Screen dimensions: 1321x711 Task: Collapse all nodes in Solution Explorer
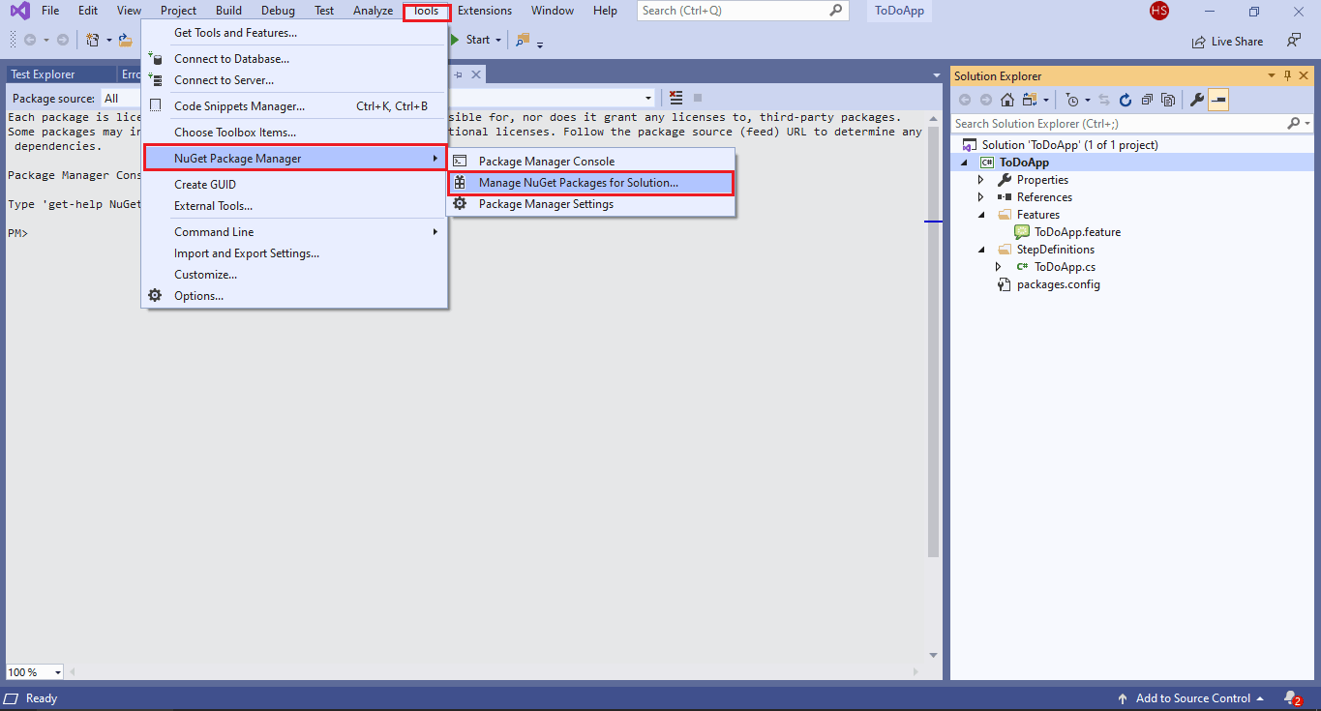point(1147,99)
